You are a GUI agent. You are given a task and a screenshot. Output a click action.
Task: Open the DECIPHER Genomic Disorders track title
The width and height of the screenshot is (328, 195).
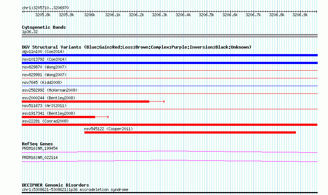pyautogui.click(x=55, y=185)
